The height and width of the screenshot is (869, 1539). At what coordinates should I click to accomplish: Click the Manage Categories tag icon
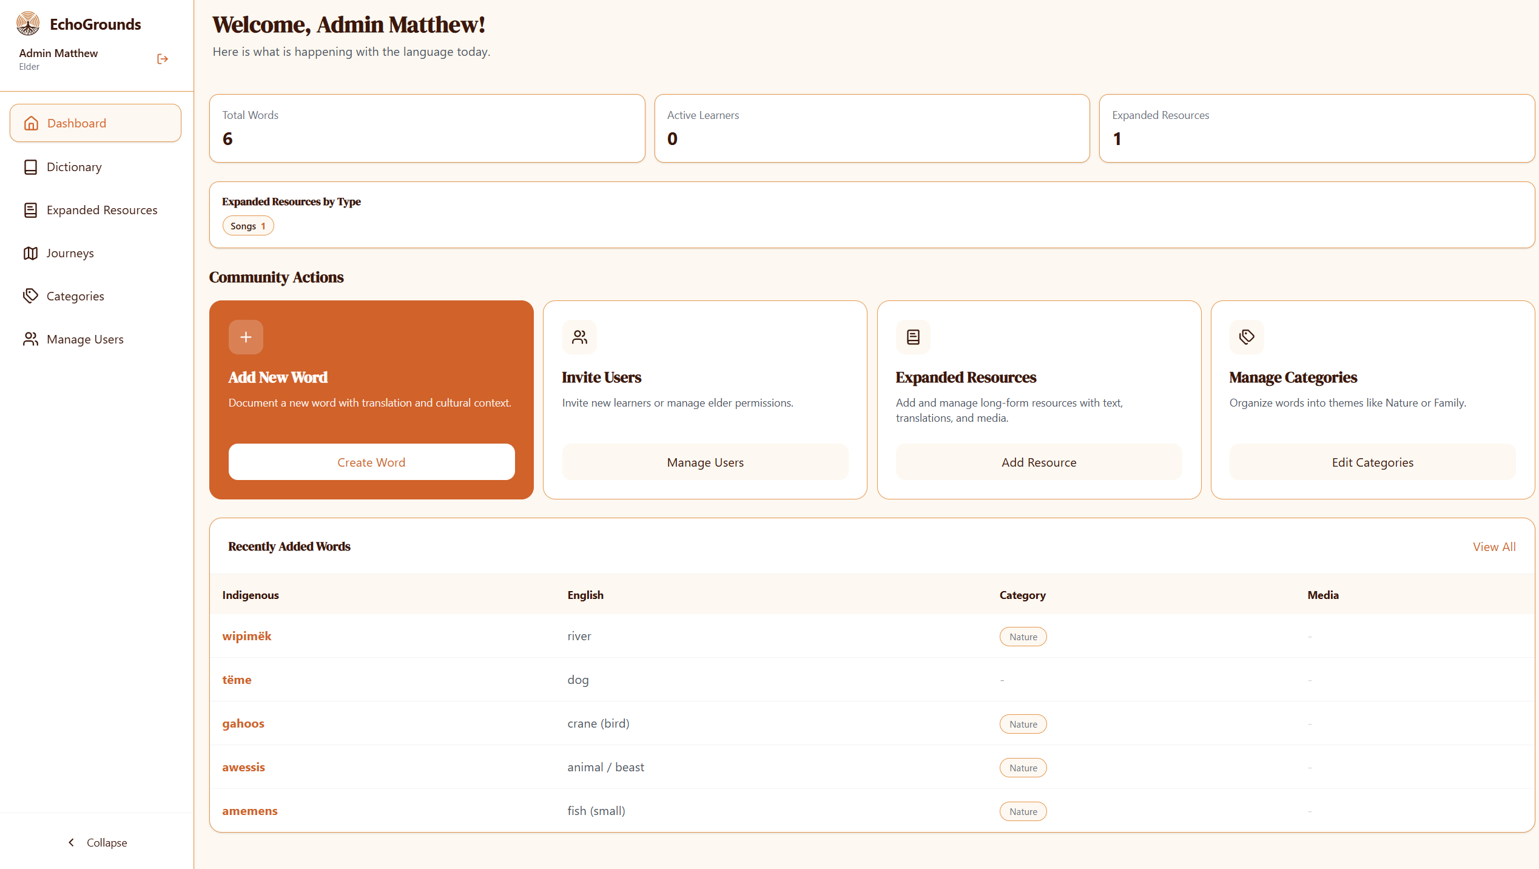pos(1247,337)
